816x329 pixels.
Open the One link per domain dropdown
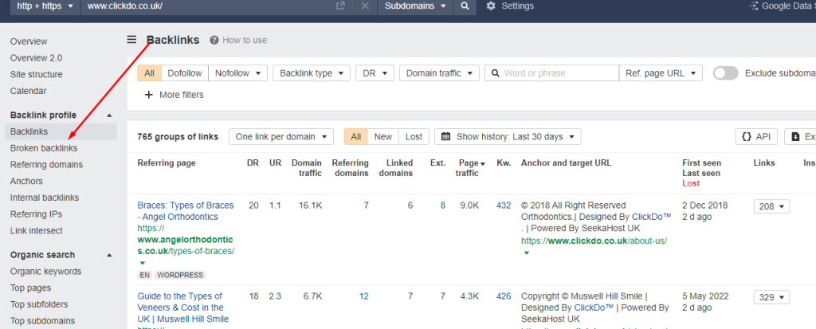(281, 137)
